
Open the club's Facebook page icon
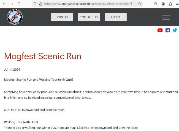tap(168, 30)
